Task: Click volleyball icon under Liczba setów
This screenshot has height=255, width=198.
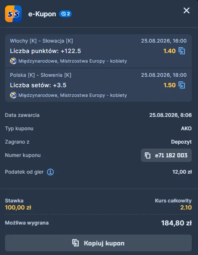Action: pos(13,95)
